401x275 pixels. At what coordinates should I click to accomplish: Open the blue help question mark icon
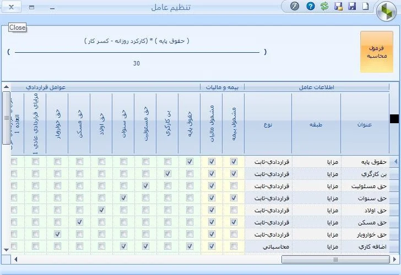(x=311, y=6)
